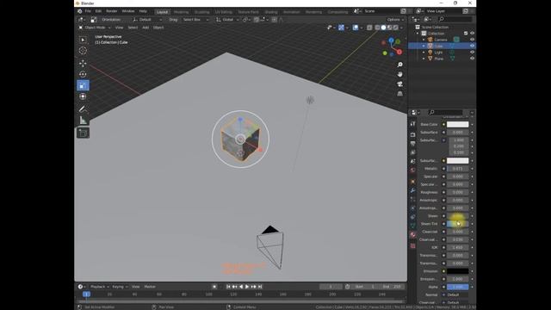Open the Keying dropdown in timeline

[120, 287]
